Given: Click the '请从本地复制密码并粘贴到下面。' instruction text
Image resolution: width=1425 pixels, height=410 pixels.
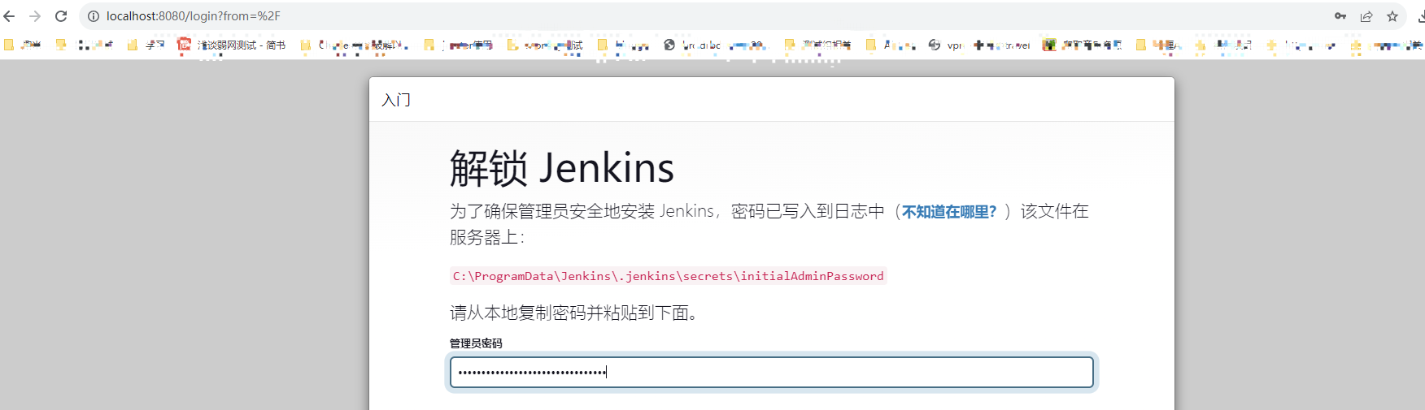Looking at the screenshot, I should pos(574,313).
